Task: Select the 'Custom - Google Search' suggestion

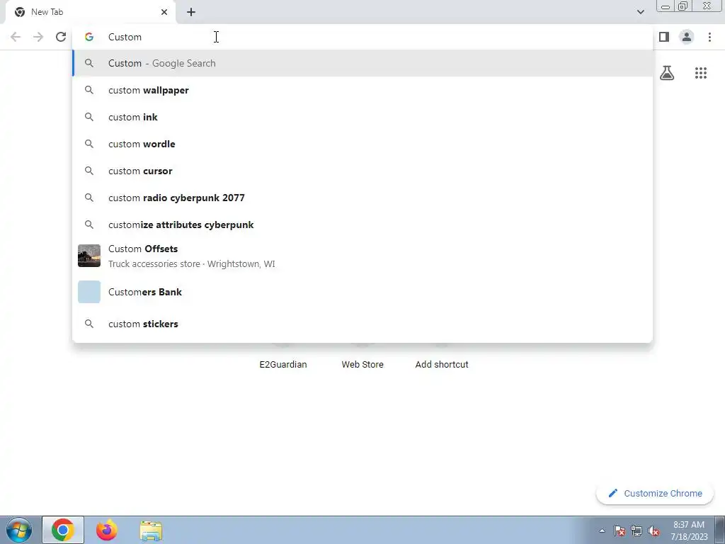Action: [362, 63]
